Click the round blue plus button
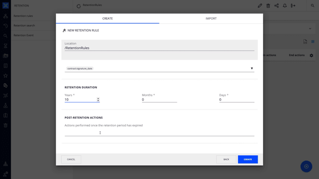The image size is (319, 179). point(306,167)
